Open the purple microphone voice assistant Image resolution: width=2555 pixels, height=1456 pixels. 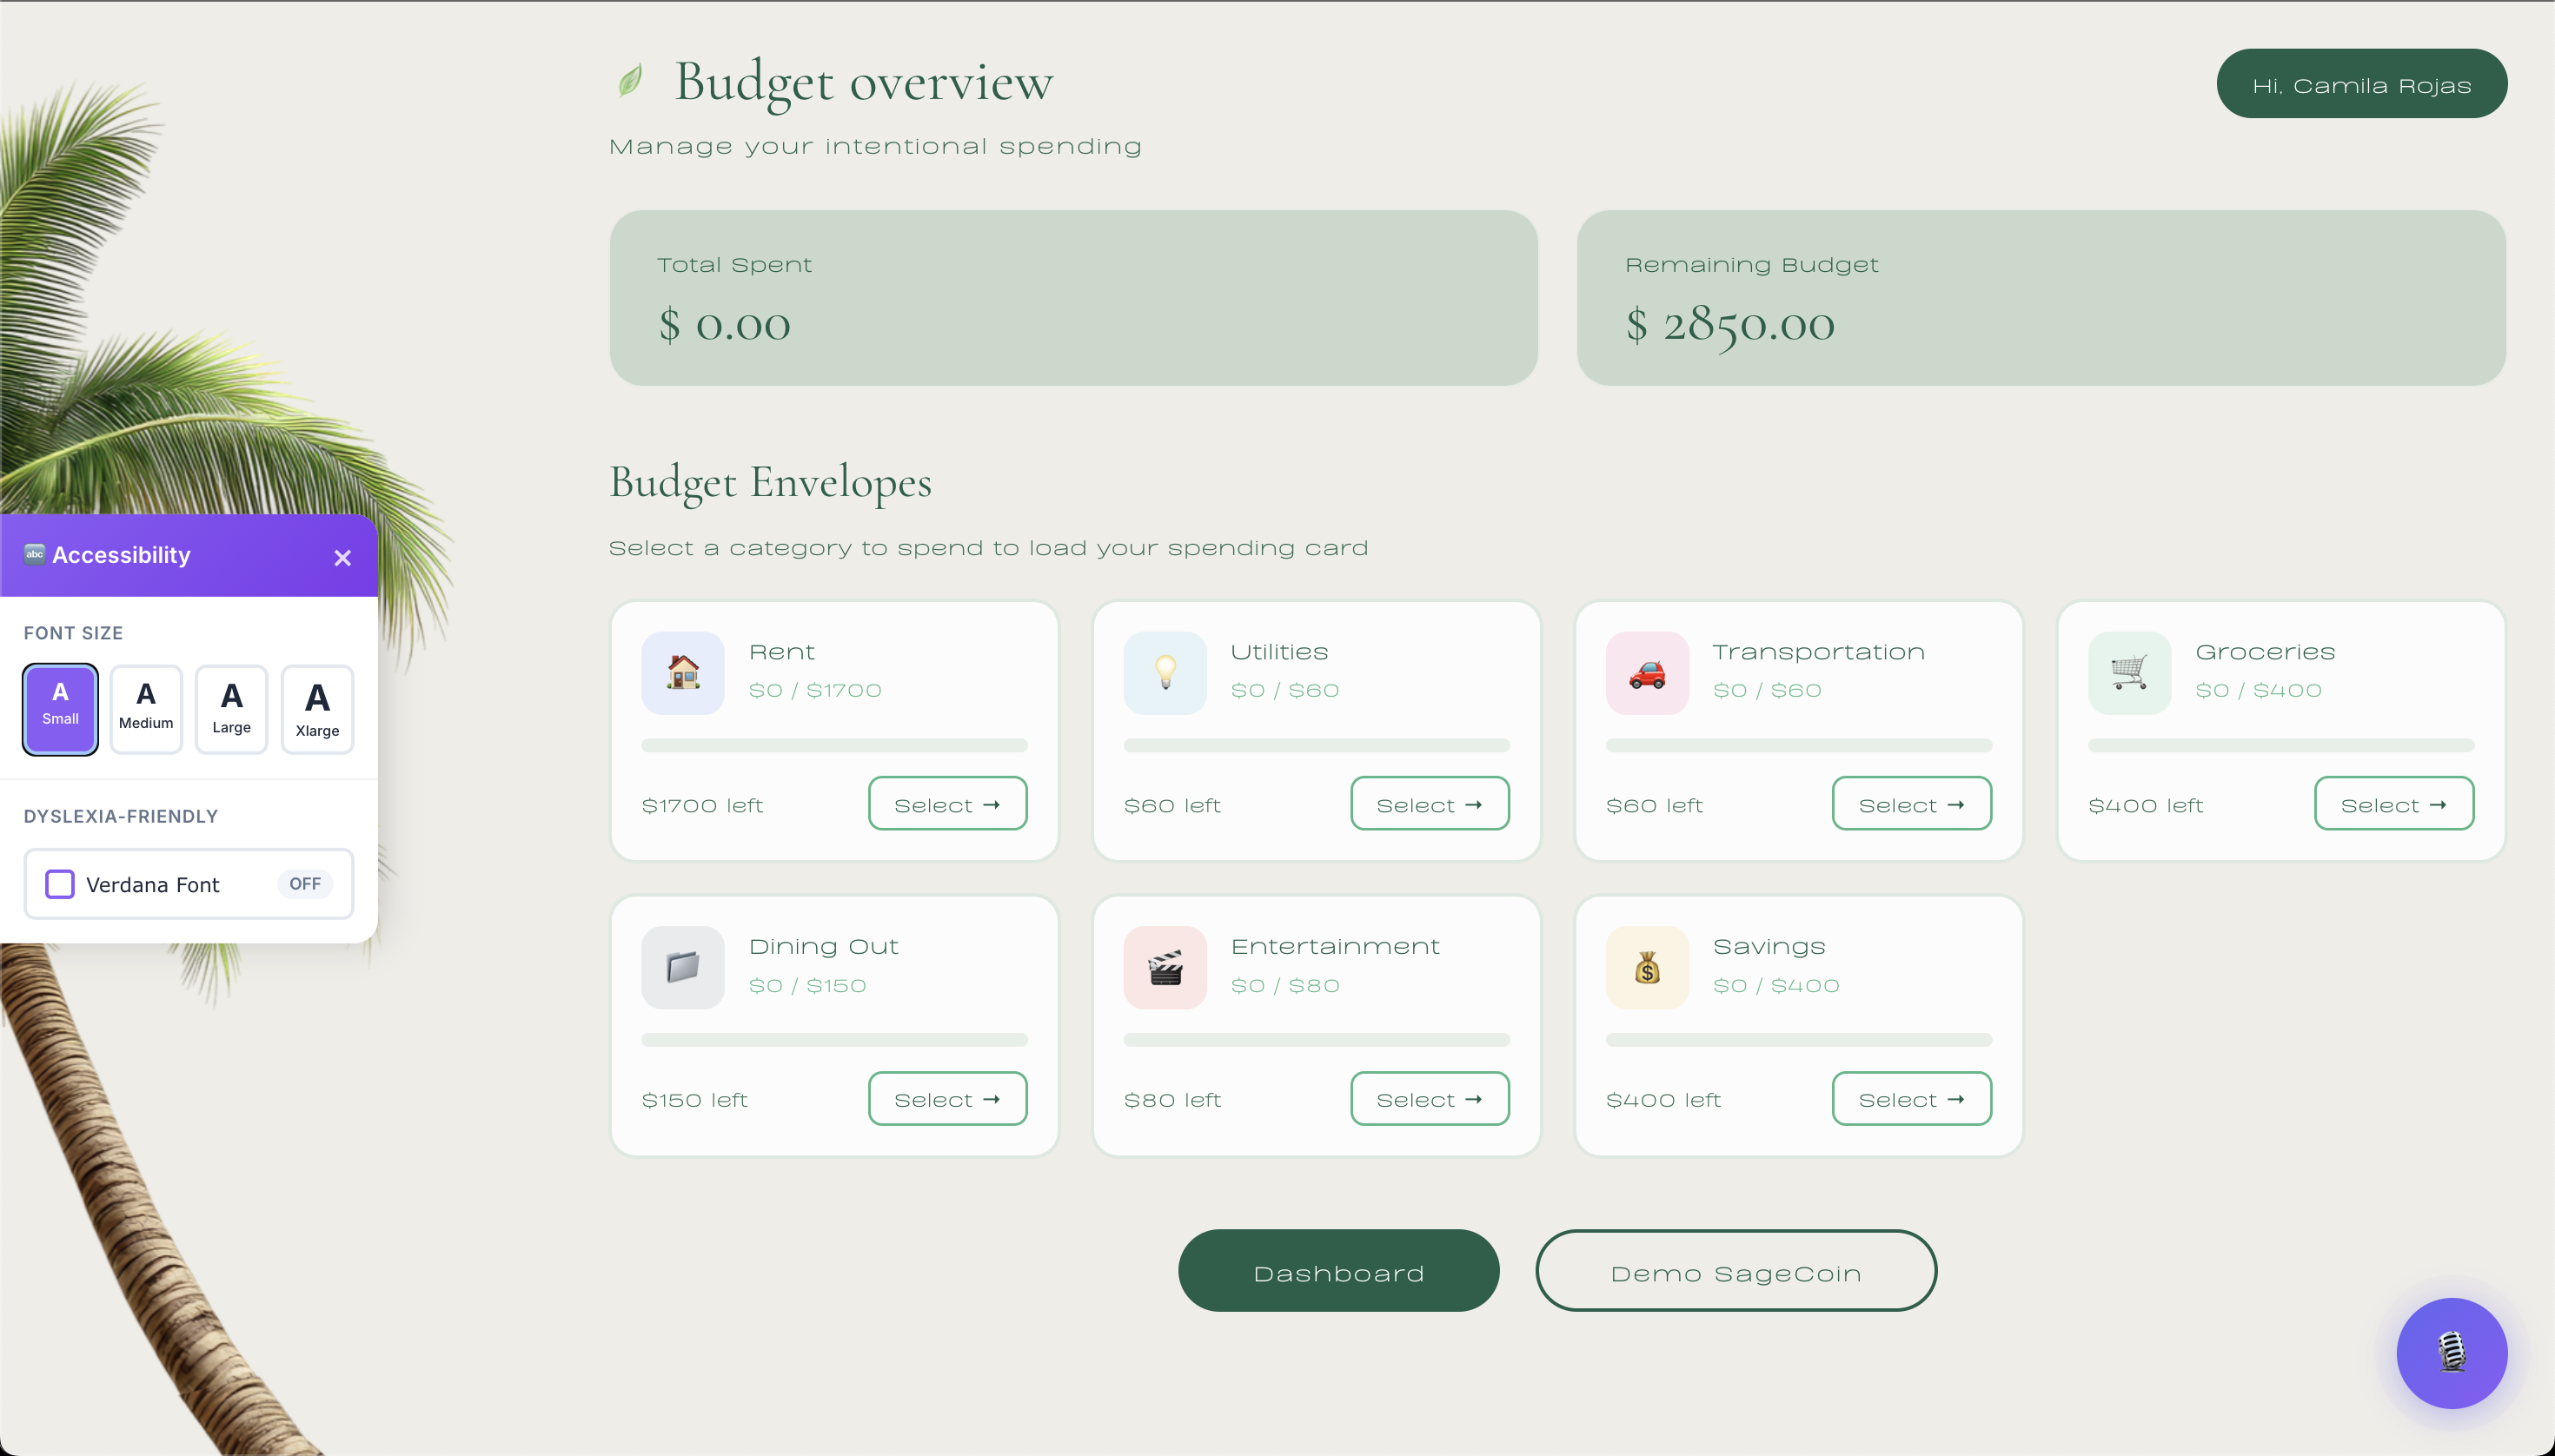coord(2451,1353)
